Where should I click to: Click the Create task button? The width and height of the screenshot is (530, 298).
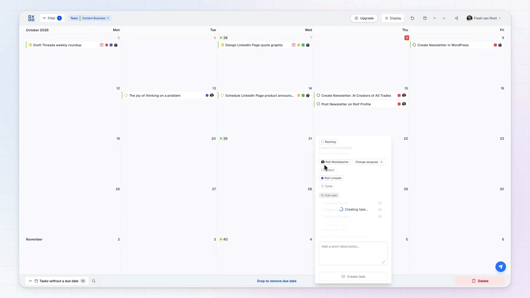click(353, 276)
